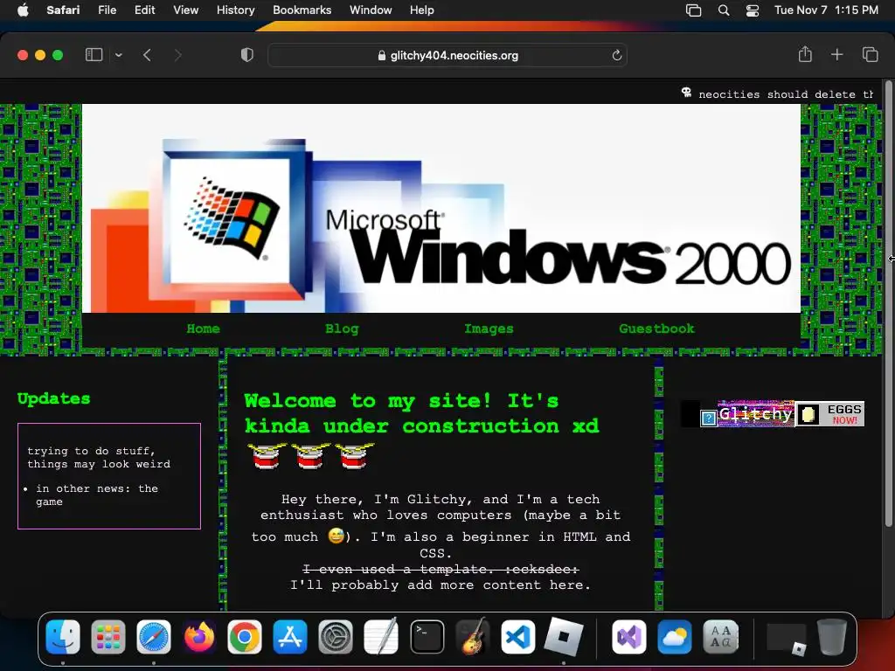Open the Weather app from the Dock
This screenshot has height=671, width=895.
[x=675, y=637]
